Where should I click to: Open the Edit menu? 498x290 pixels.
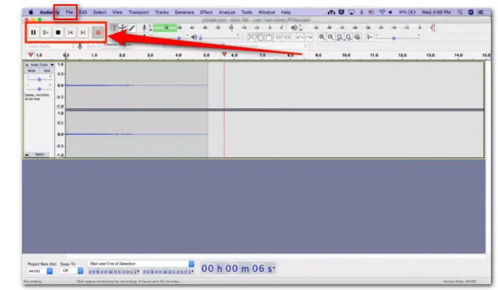coord(83,12)
